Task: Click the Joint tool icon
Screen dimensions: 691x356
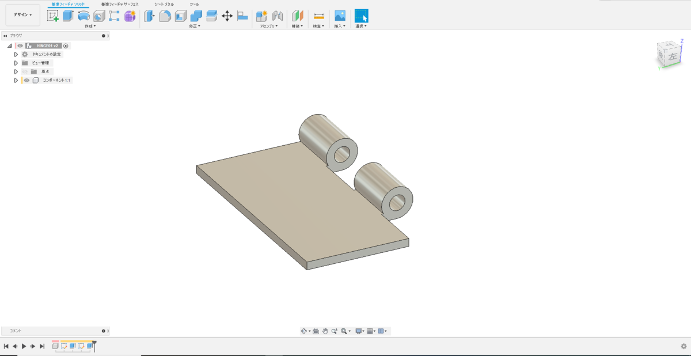Action: (x=277, y=16)
